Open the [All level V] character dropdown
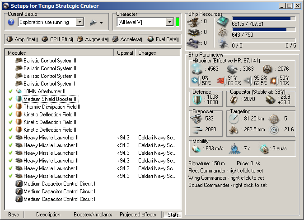The image size is (304, 220). (x=170, y=22)
